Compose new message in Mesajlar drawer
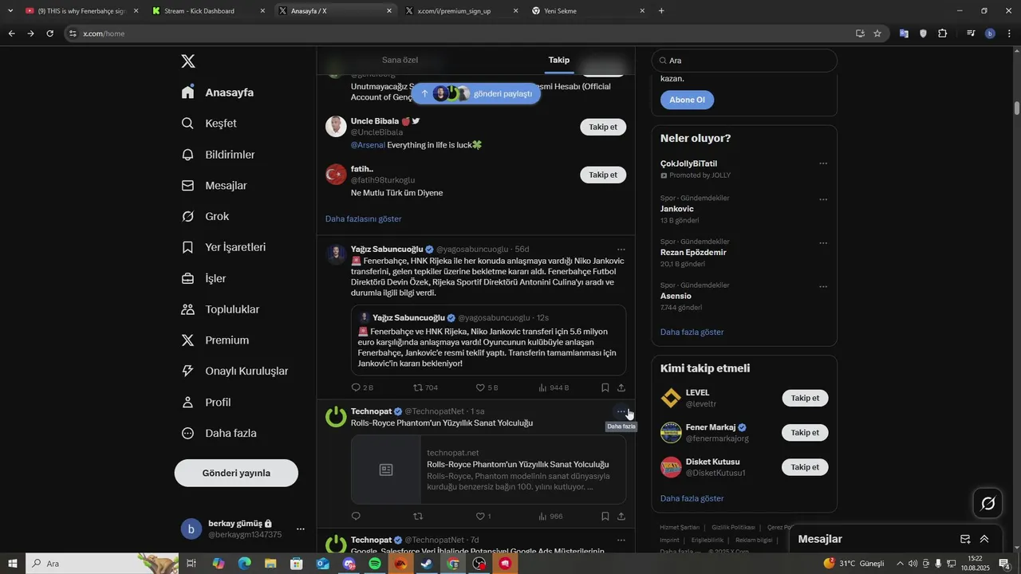The image size is (1021, 574). click(965, 539)
